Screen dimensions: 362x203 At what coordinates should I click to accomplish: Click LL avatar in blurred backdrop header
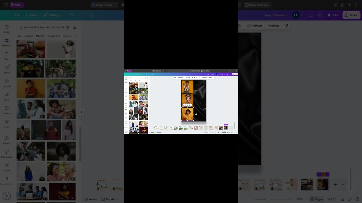296,15
